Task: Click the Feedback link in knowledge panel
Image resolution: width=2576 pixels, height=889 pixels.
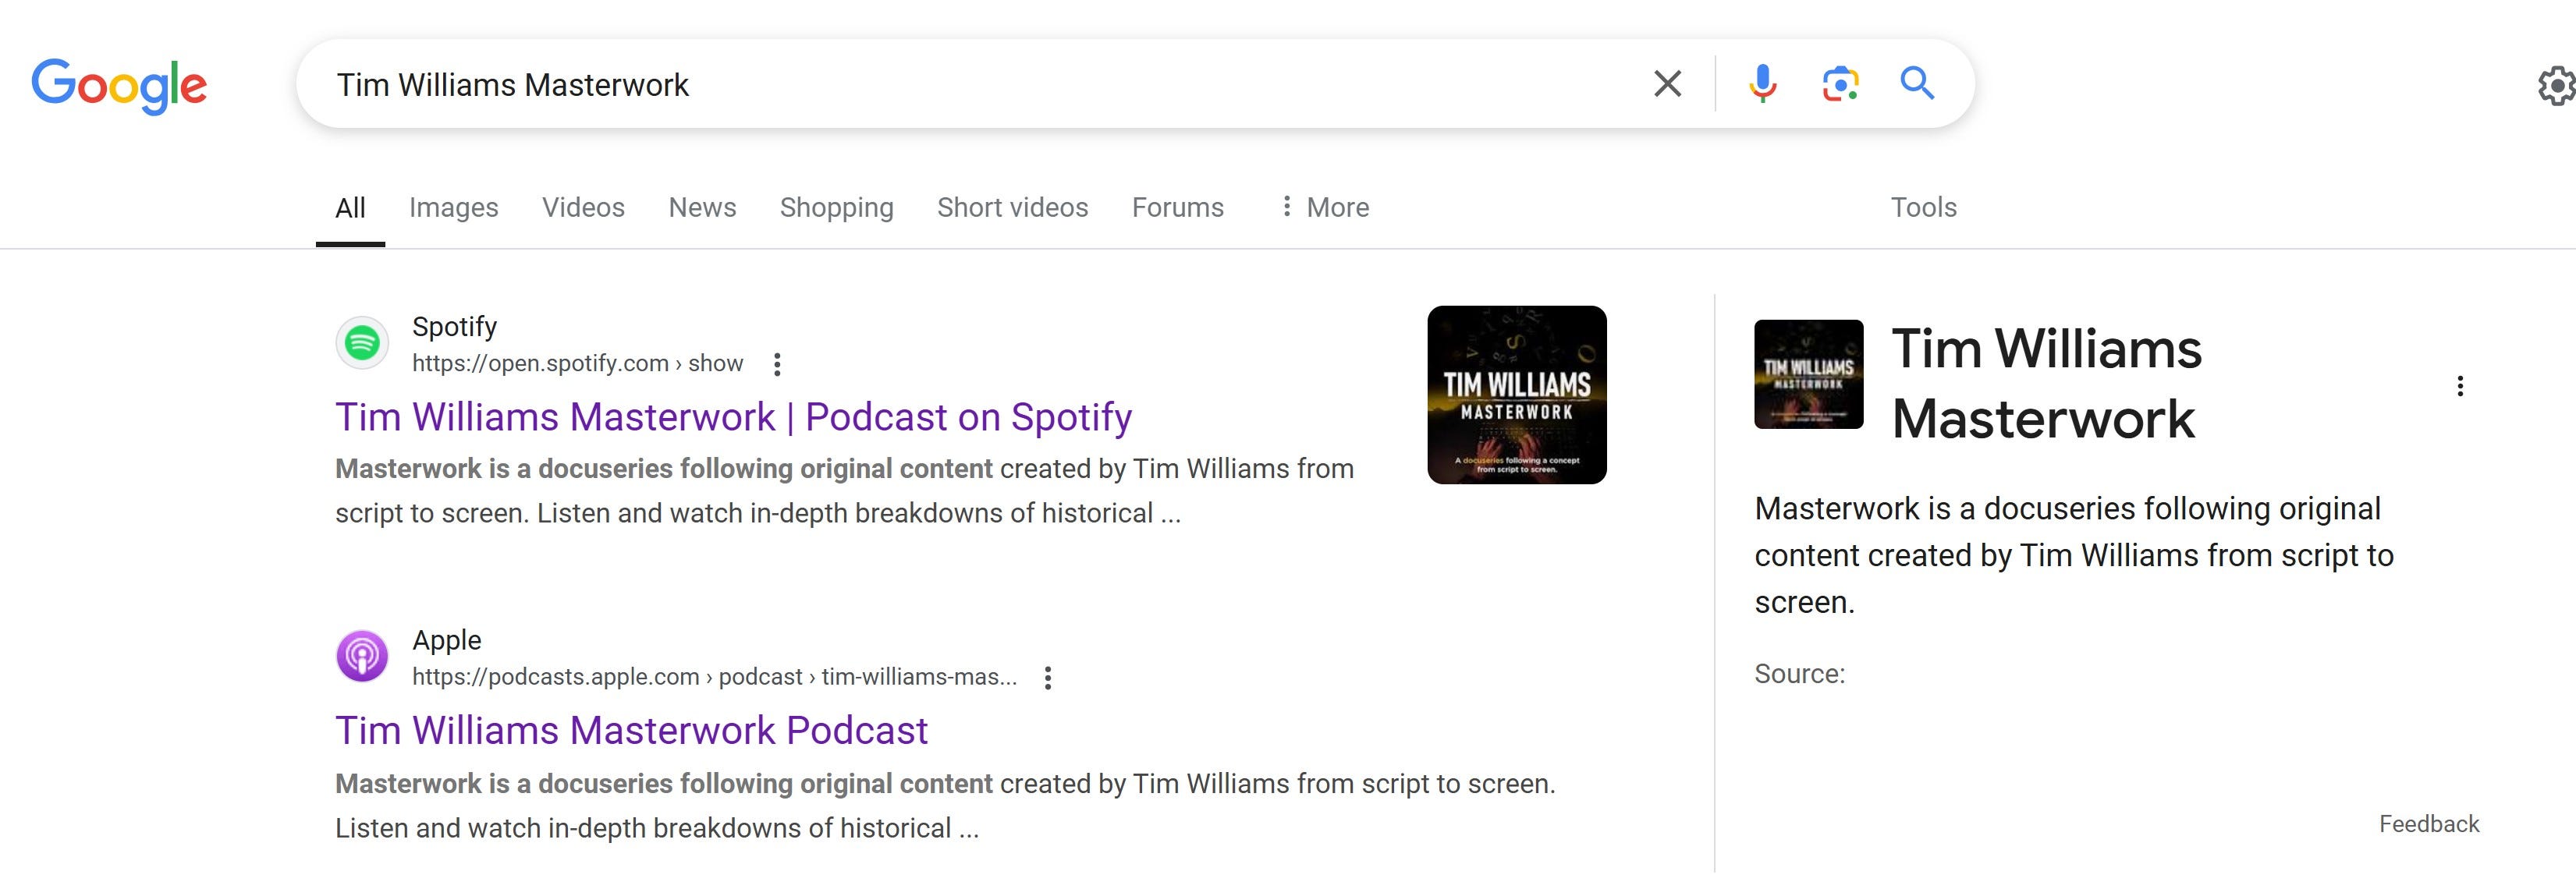Action: 2429,824
